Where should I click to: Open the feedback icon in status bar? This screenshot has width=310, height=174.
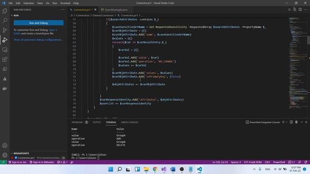point(300,162)
